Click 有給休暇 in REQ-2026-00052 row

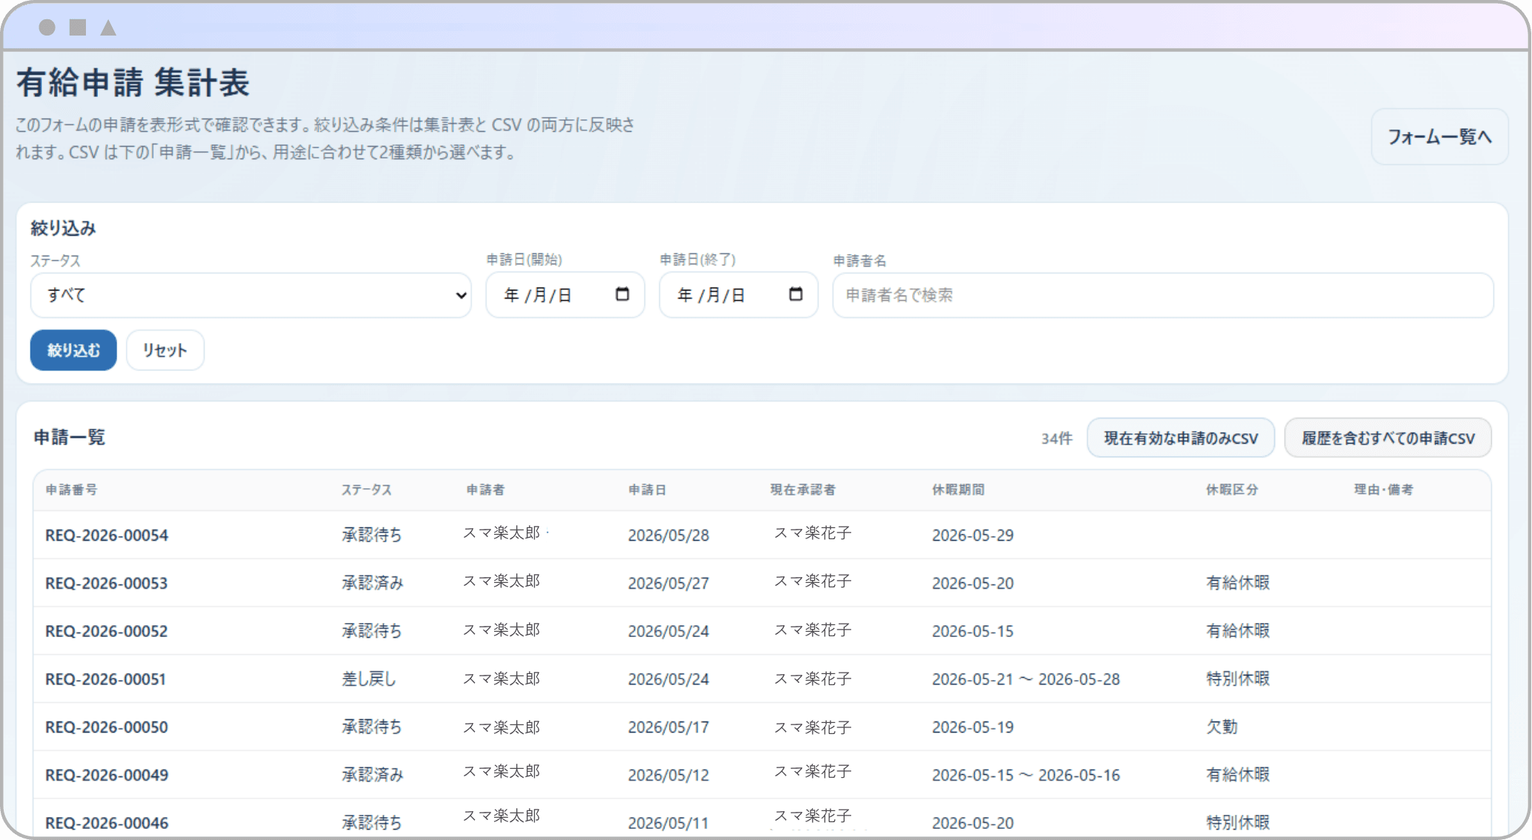click(x=1237, y=631)
